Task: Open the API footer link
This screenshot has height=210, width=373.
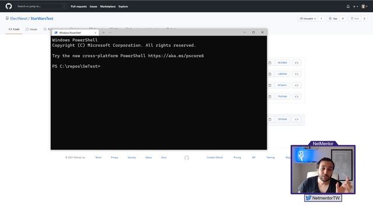Action: (x=254, y=157)
